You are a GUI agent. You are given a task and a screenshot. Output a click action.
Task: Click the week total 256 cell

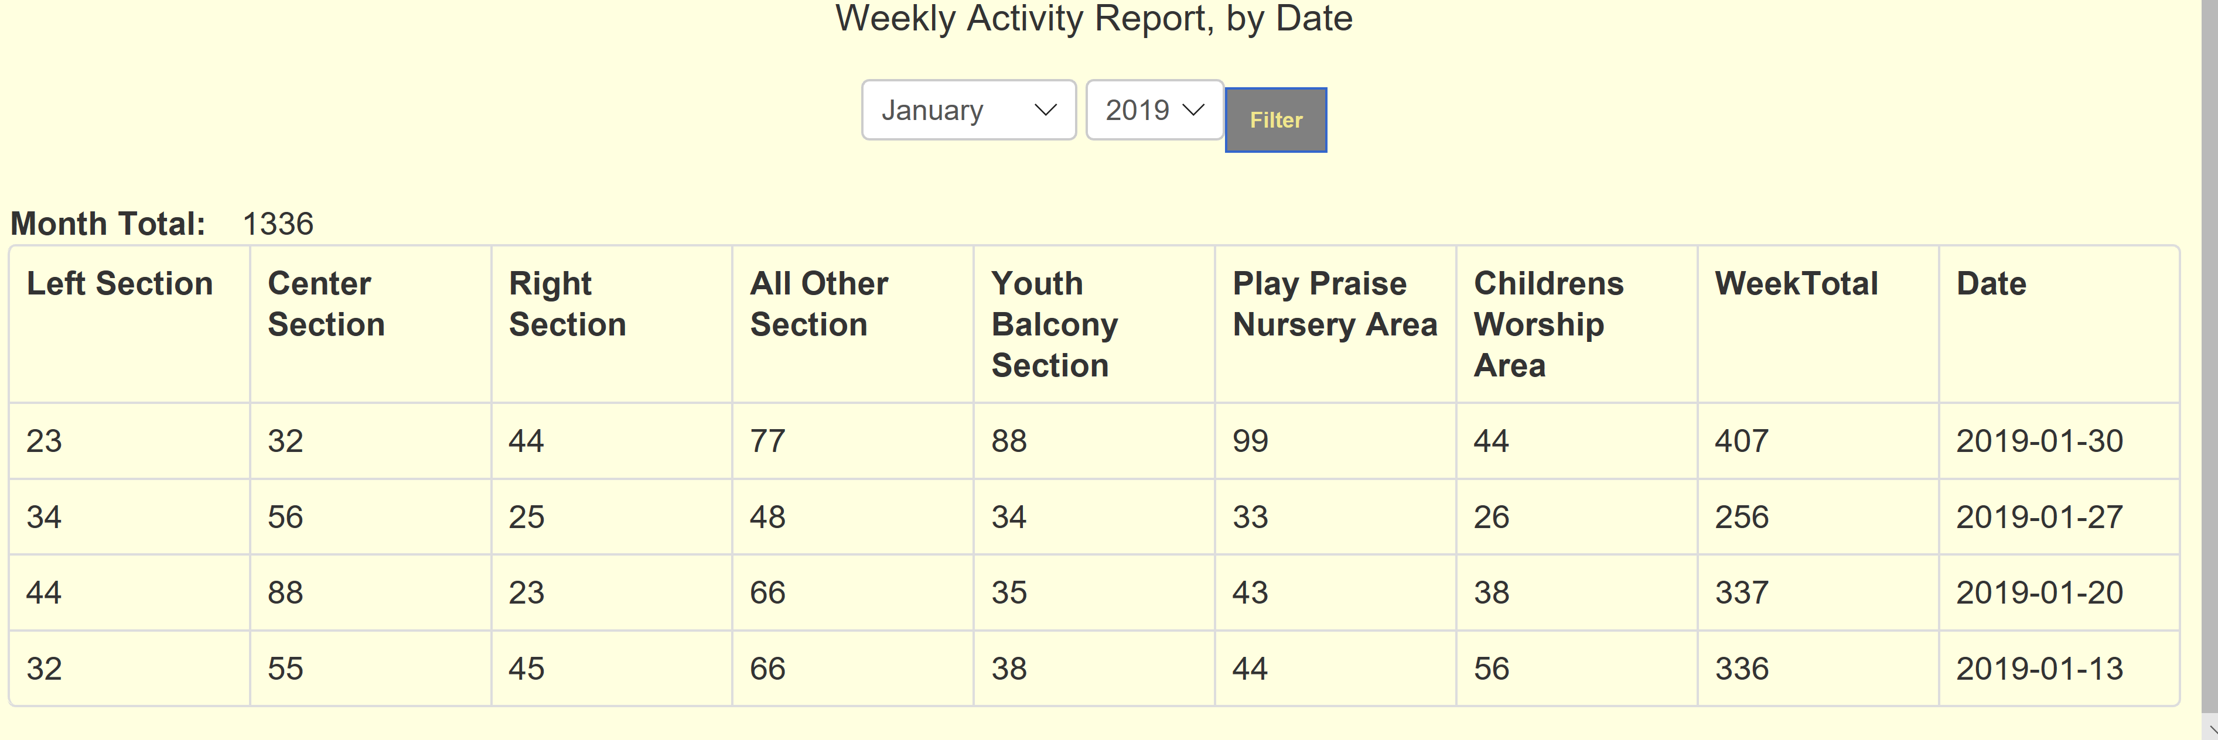pos(1741,517)
